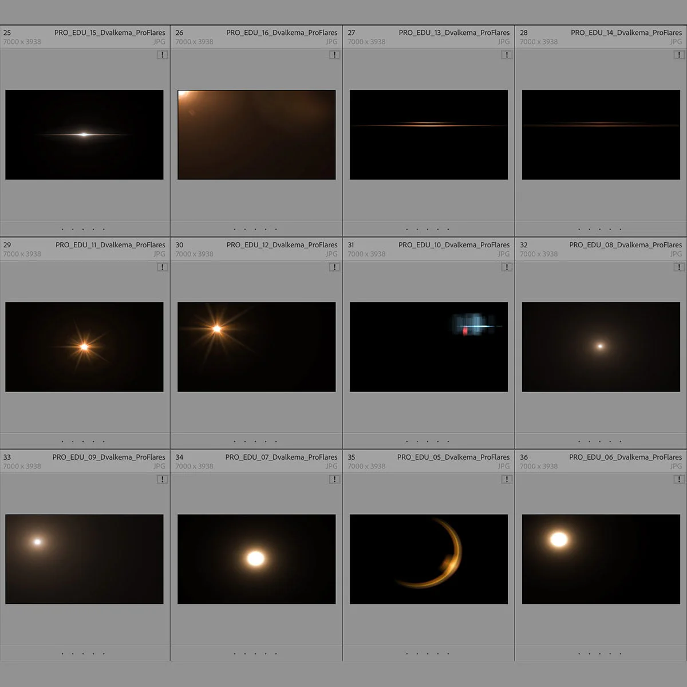Click the warning badge on cell 25
The height and width of the screenshot is (687, 687).
[x=163, y=55]
